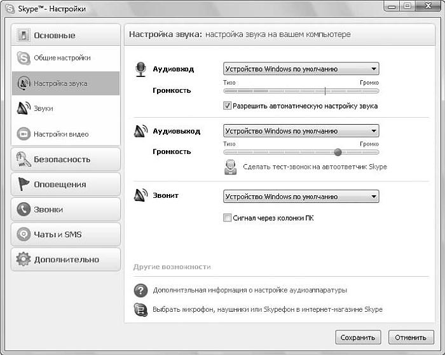Image resolution: width=445 pixels, height=355 pixels.
Task: Click the Сохранить button
Action: point(359,337)
